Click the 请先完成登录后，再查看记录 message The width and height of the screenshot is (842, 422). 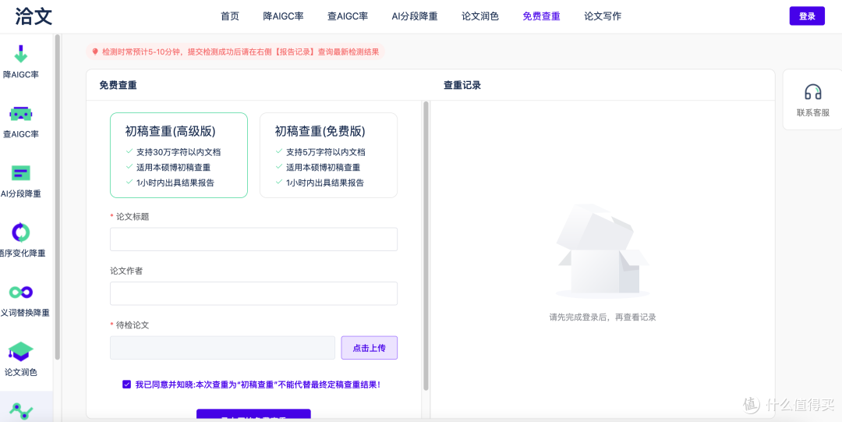click(x=603, y=317)
